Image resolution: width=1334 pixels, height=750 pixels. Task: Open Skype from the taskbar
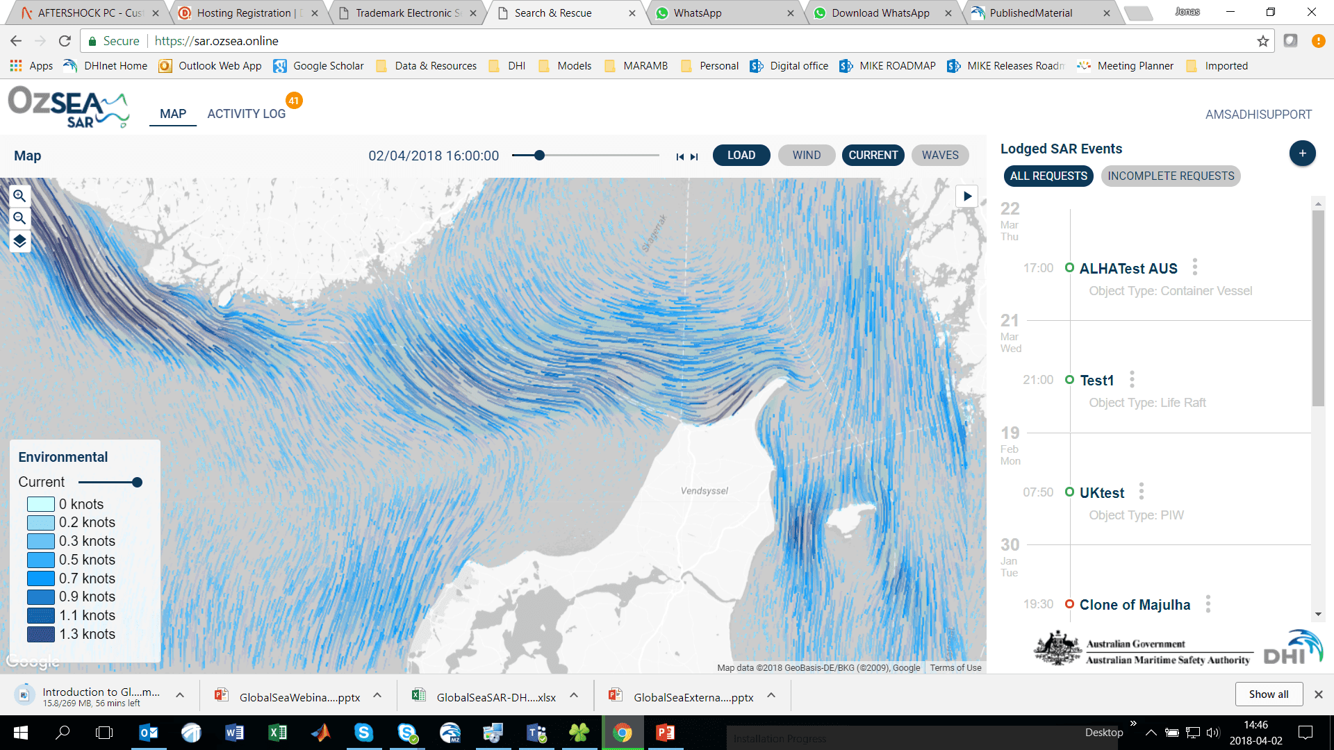click(363, 733)
